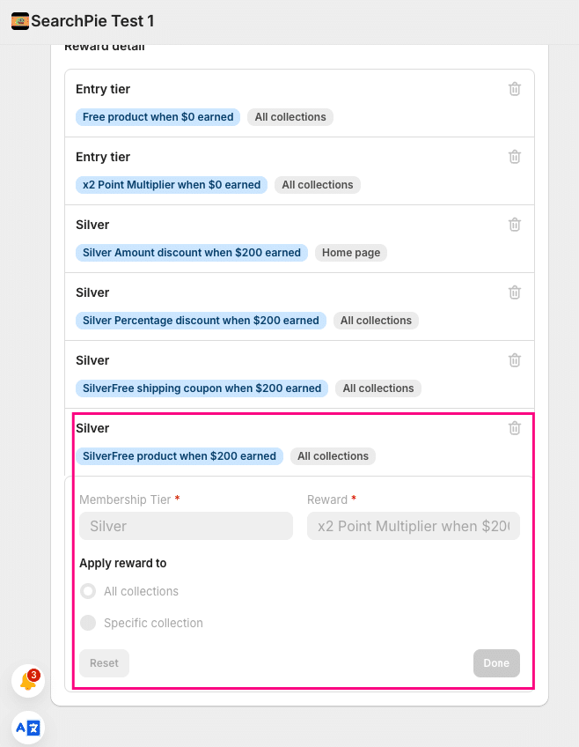Open the Membership Tier dropdown showing Silver
Image resolution: width=579 pixels, height=747 pixels.
click(186, 526)
